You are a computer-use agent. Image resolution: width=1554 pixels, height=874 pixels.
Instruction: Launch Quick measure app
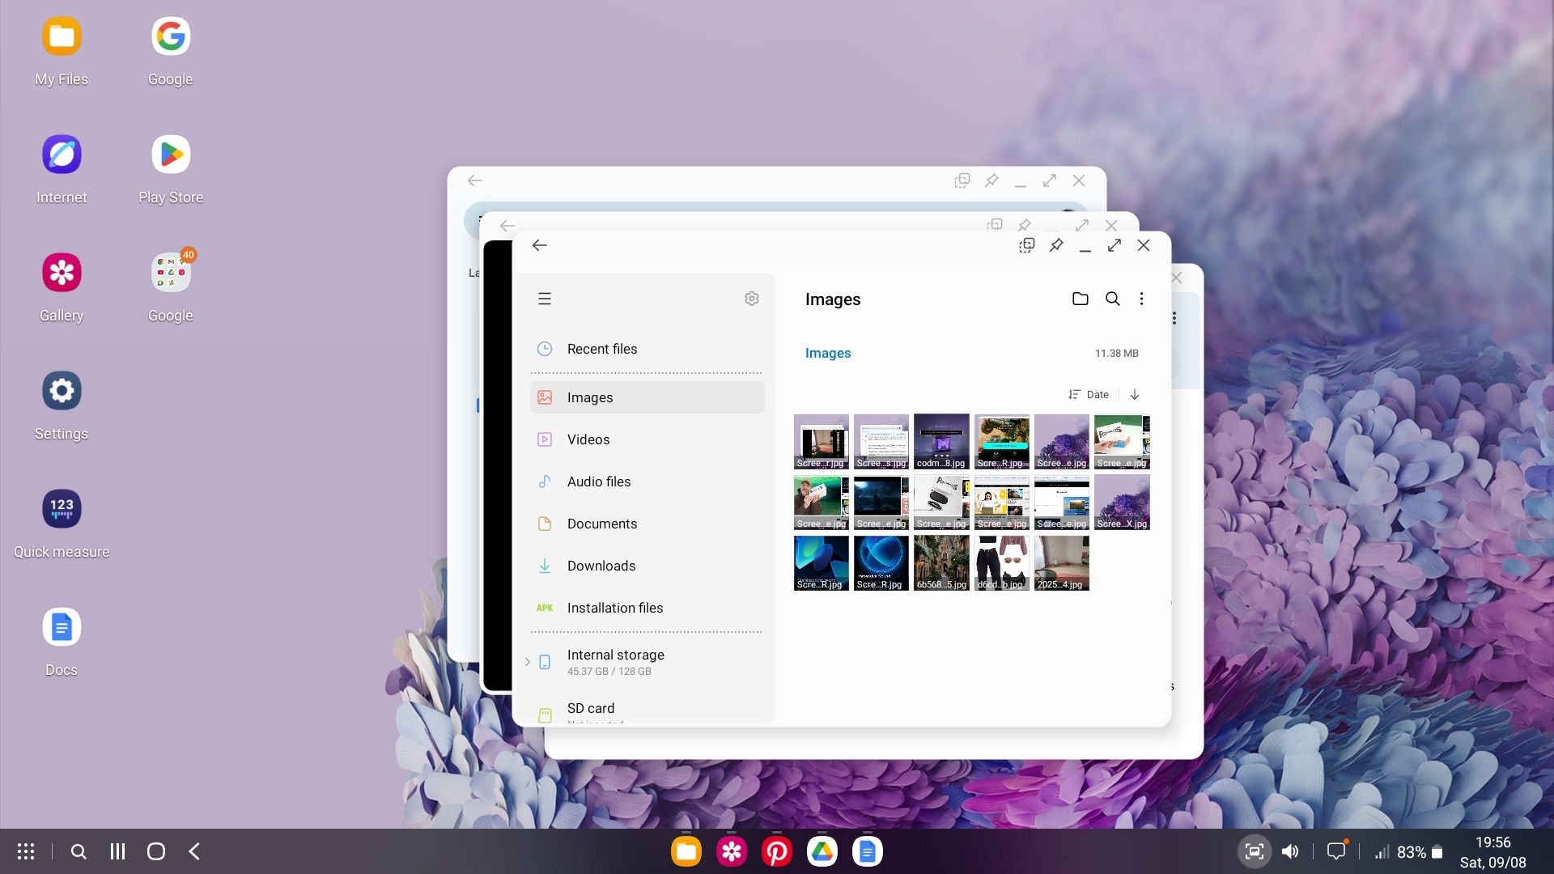(62, 523)
